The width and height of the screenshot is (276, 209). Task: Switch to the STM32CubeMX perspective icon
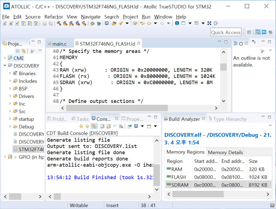[264, 32]
